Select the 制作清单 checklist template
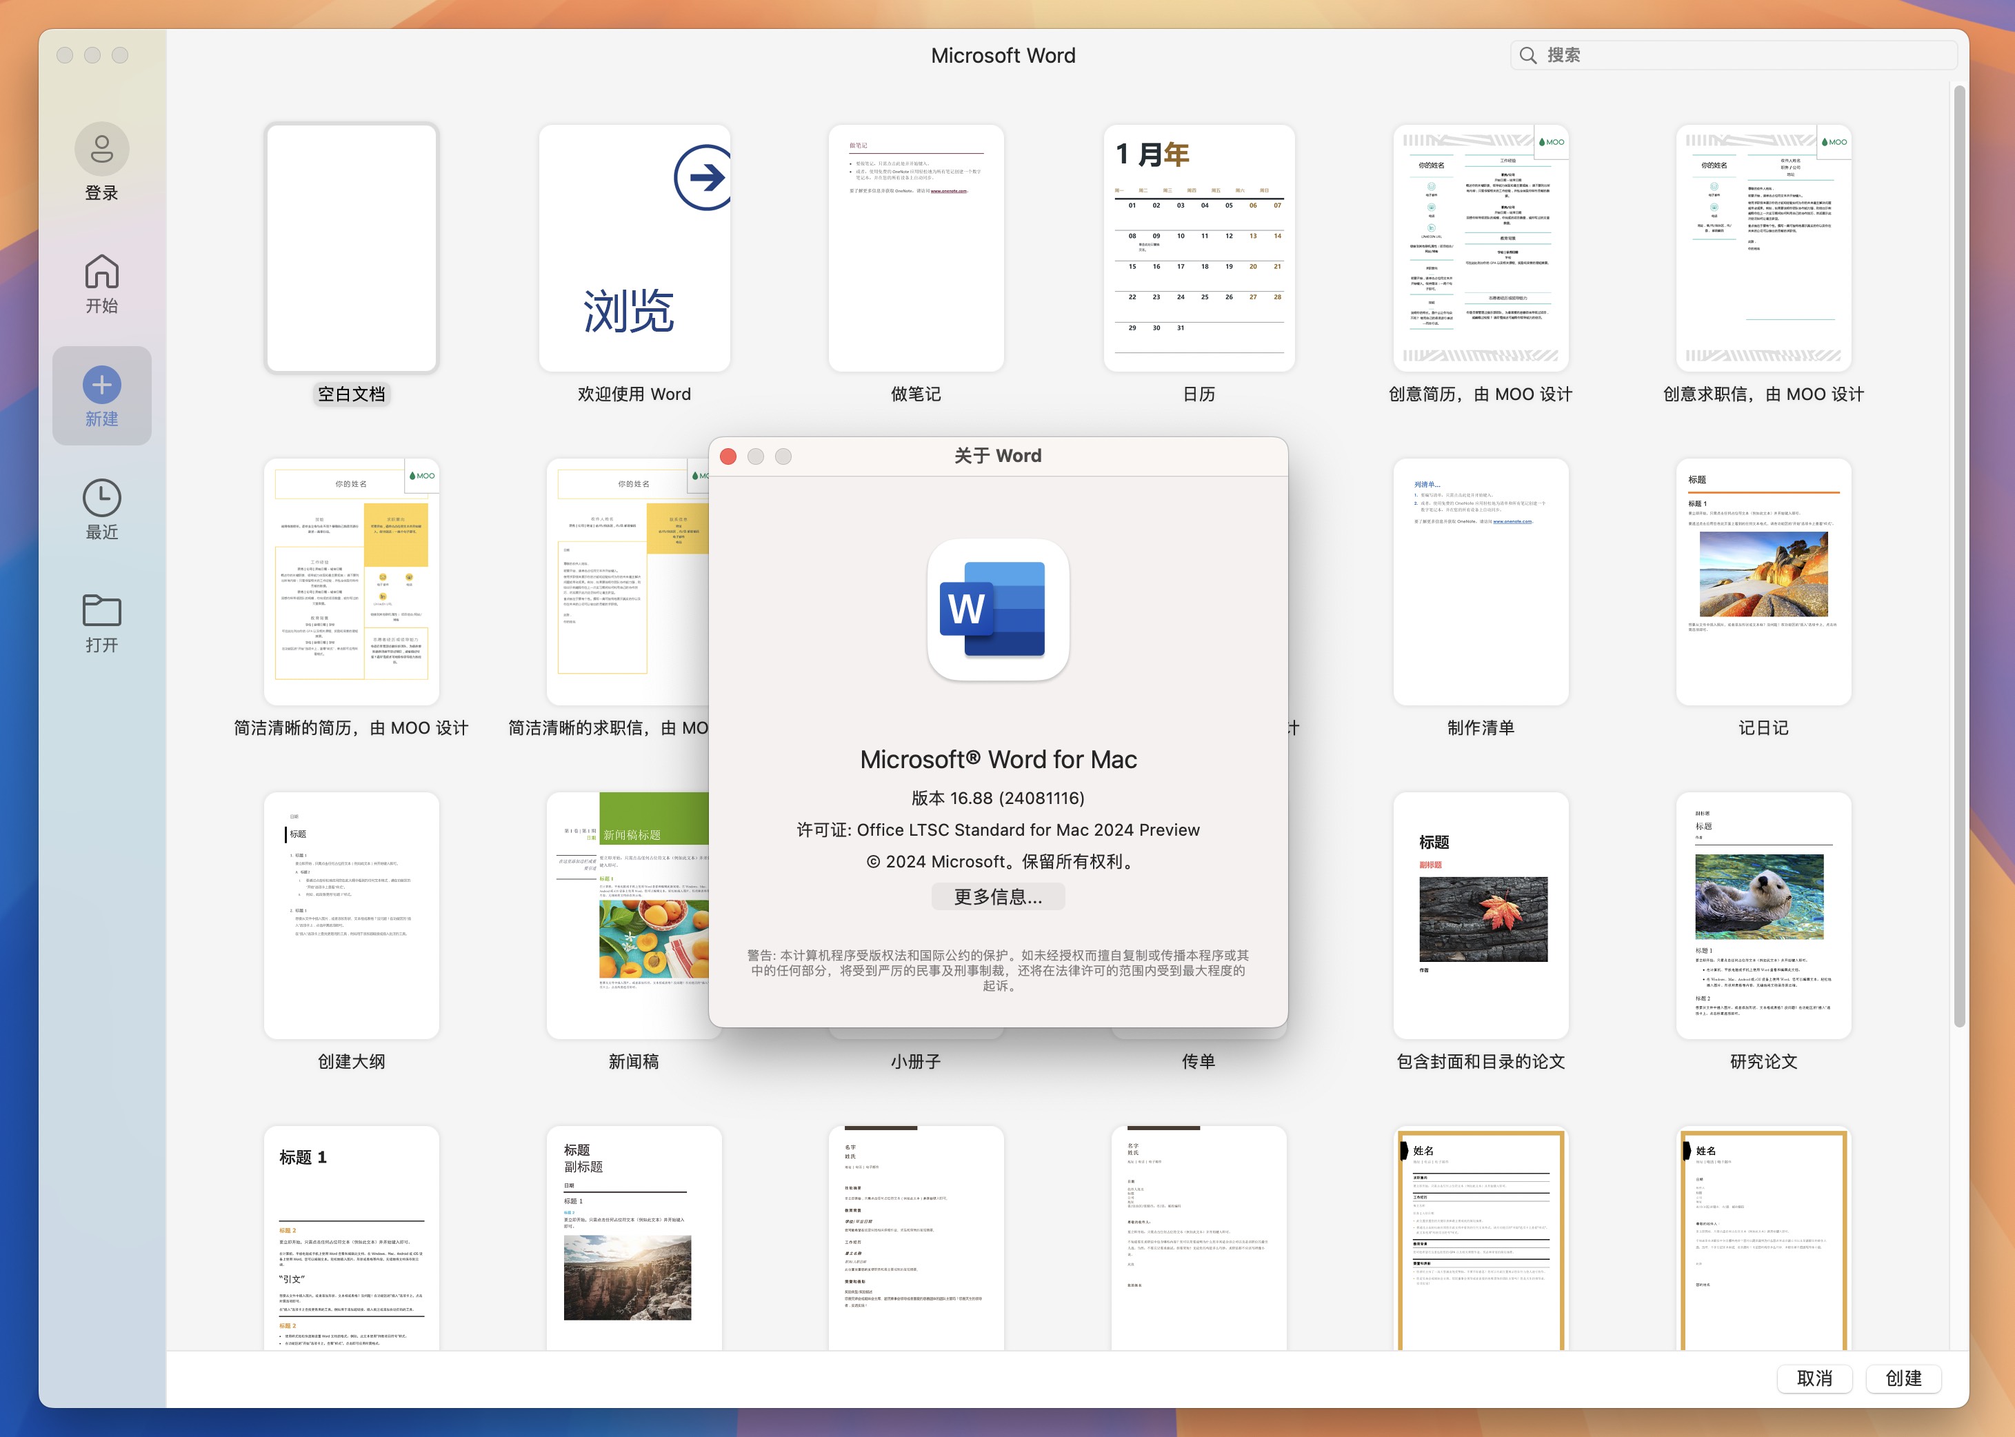2015x1437 pixels. pos(1481,581)
